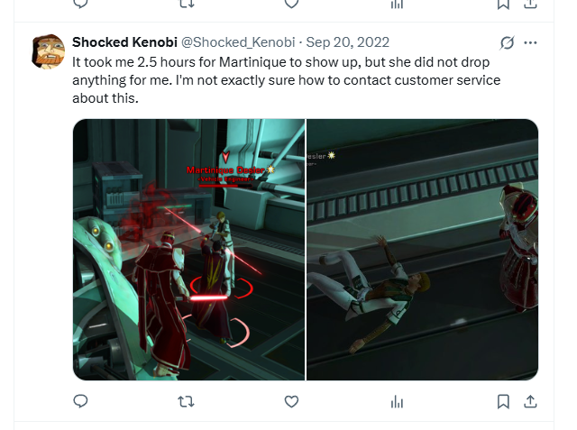Viewport: 577px width, 430px height.
Task: Share the Shocked Kenobi tweet
Action: pyautogui.click(x=530, y=401)
